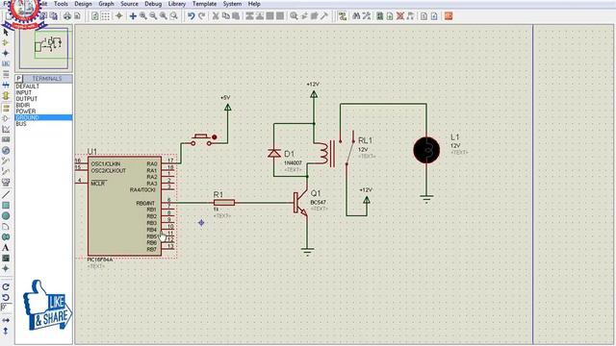Click the lamp L1 in the schematic
This screenshot has width=616, height=346.
click(x=426, y=150)
